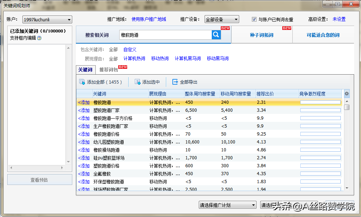This screenshot has width=361, height=217.
Task: Click the 自定义 keyword filter link
Action: click(130, 50)
